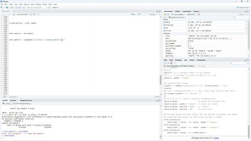The height and width of the screenshot is (141, 251).
Task: Maximize the Console pane
Action: pos(160,100)
